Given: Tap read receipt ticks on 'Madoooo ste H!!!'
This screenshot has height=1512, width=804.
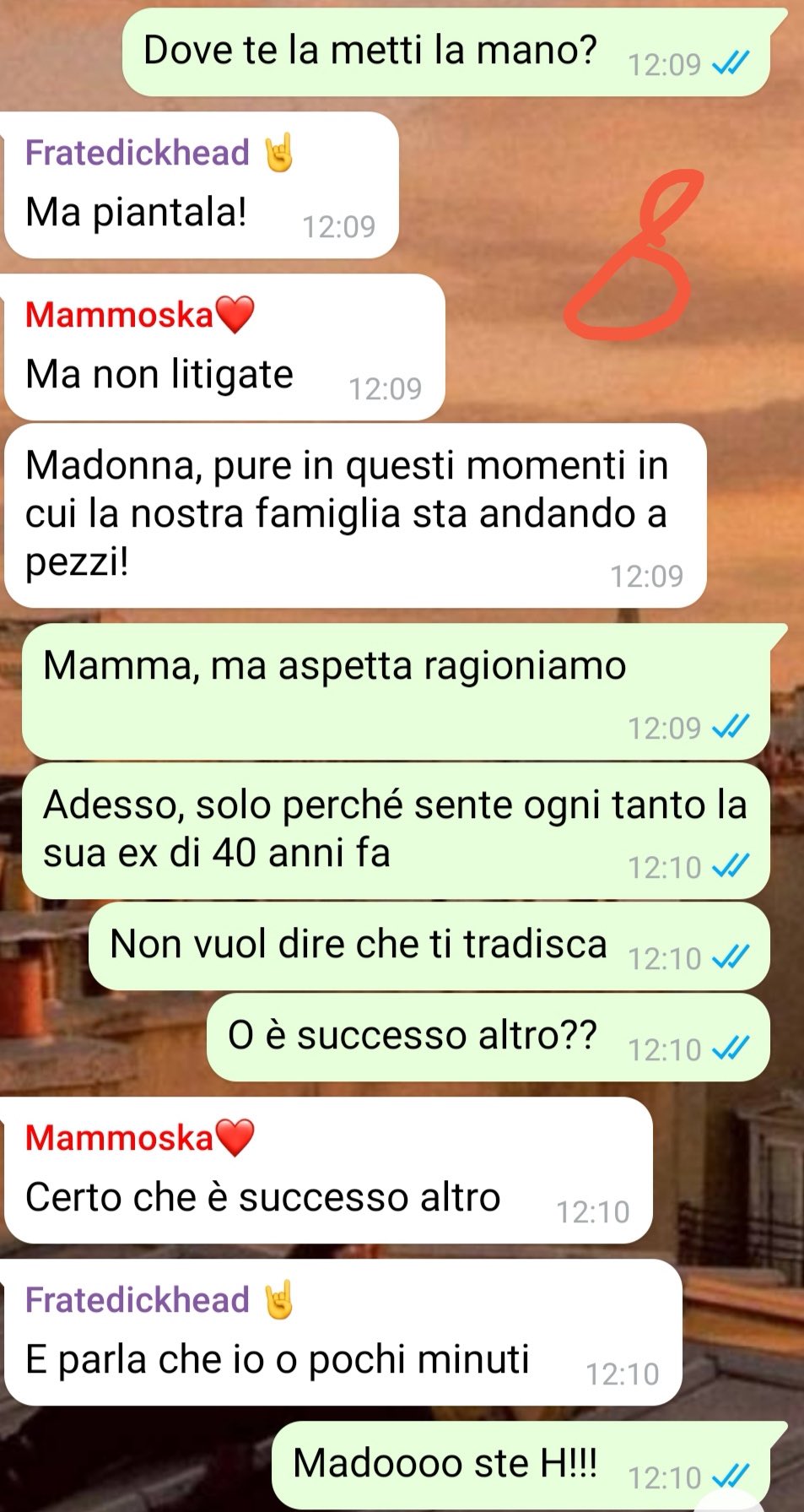Looking at the screenshot, I should click(731, 1477).
